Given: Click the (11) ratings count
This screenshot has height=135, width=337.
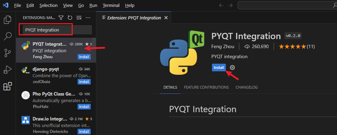Looking at the screenshot, I should pyautogui.click(x=311, y=46).
